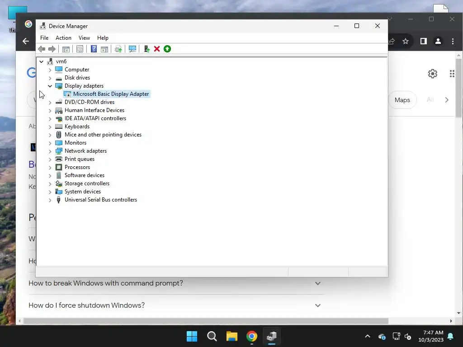Click the Display adapters category icon
Image resolution: width=463 pixels, height=347 pixels.
click(59, 86)
